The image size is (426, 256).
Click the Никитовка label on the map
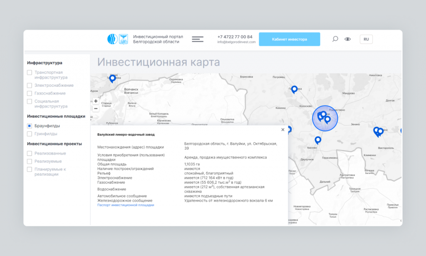376,75
